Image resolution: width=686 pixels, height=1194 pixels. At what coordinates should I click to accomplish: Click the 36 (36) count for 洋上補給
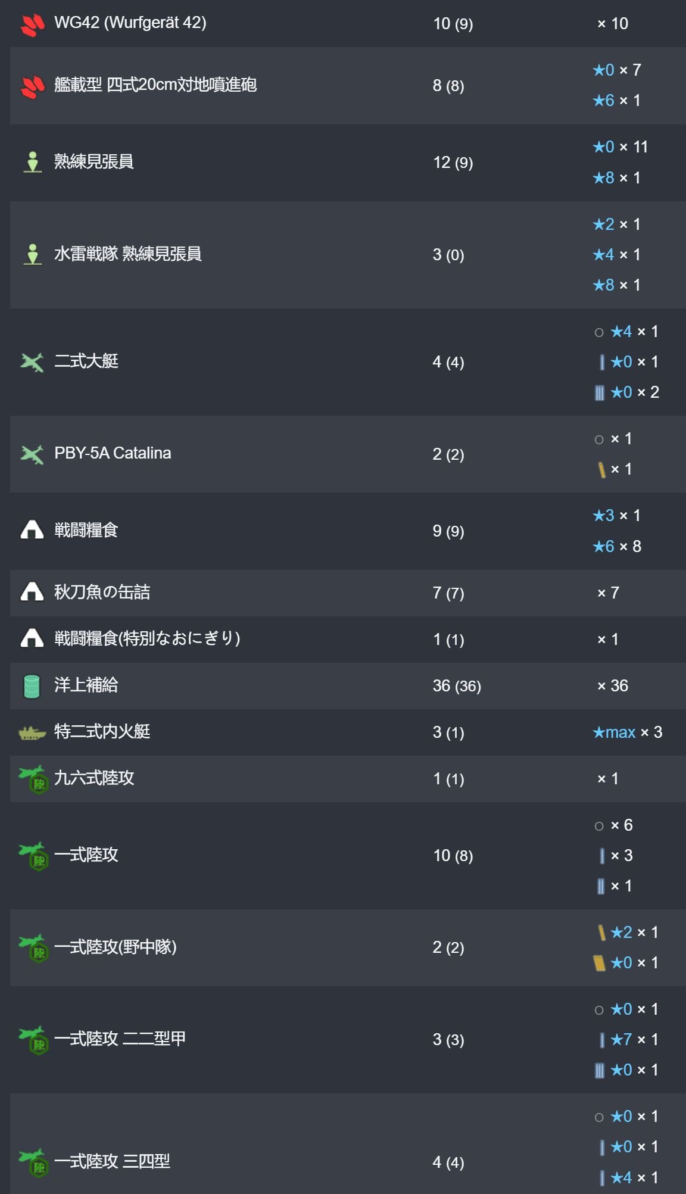tap(457, 686)
